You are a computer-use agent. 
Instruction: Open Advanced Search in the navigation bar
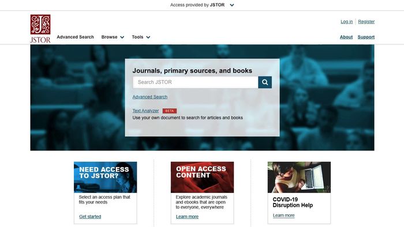pos(75,37)
